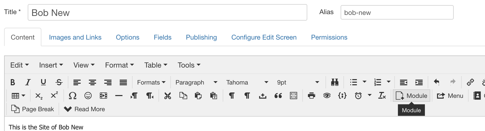Cut selected text with scissors icon

pos(167,96)
